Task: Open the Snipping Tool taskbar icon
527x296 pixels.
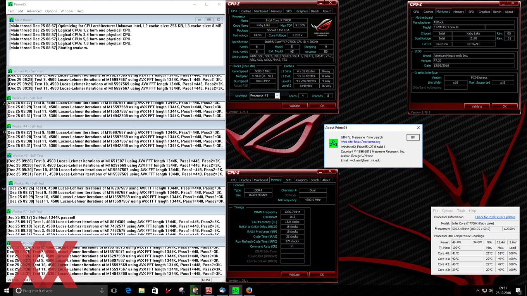Action: pos(182,290)
